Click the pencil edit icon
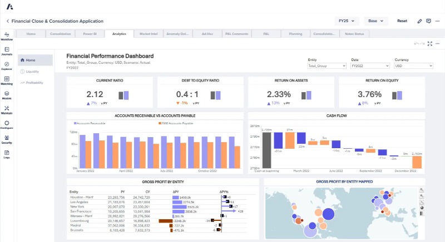The image size is (445, 242). click(419, 21)
